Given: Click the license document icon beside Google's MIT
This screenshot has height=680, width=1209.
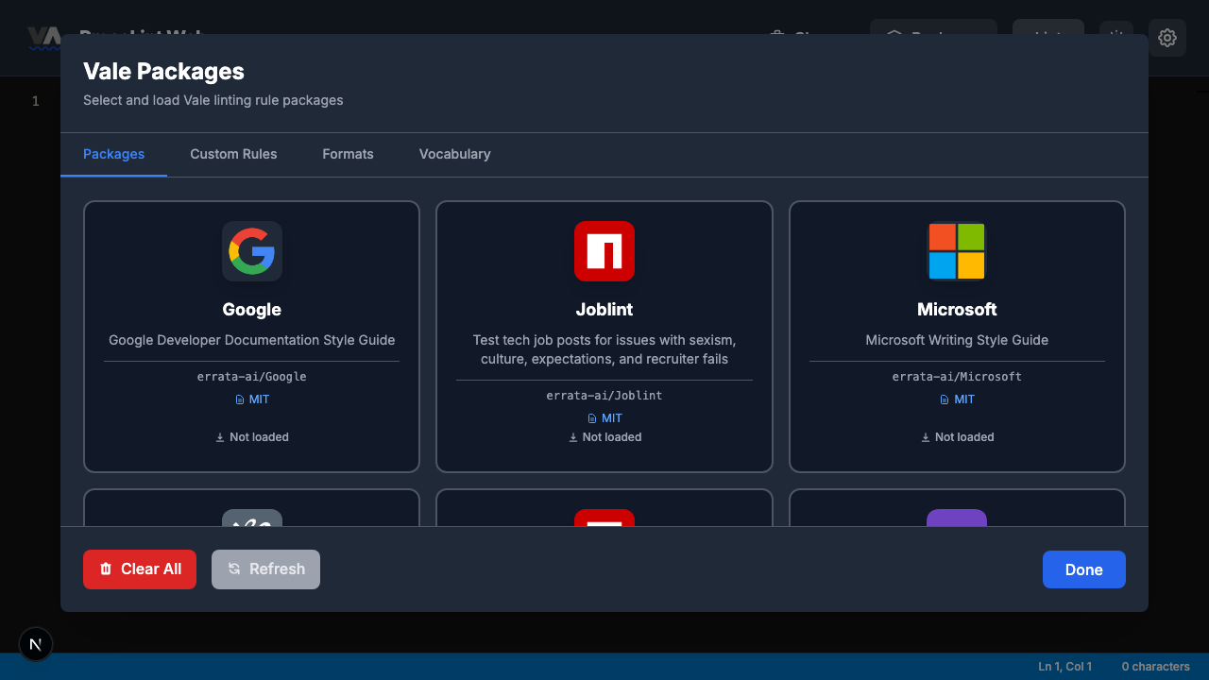Looking at the screenshot, I should coord(240,399).
